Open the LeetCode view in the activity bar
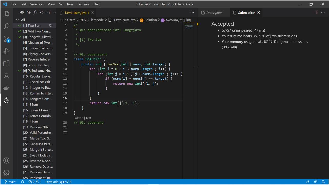Screen dimensions: 329x185 6,100
